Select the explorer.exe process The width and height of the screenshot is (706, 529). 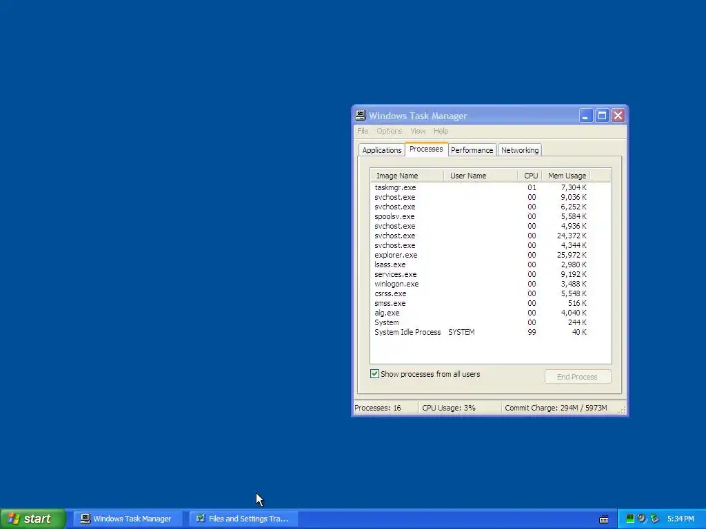pos(481,255)
